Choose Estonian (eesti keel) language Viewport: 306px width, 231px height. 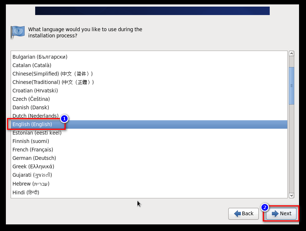149,133
